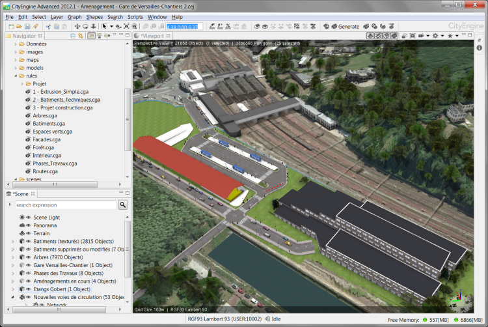This screenshot has width=488, height=327.
Task: Show the Phases des Travaux layer eye
Action: (29, 273)
